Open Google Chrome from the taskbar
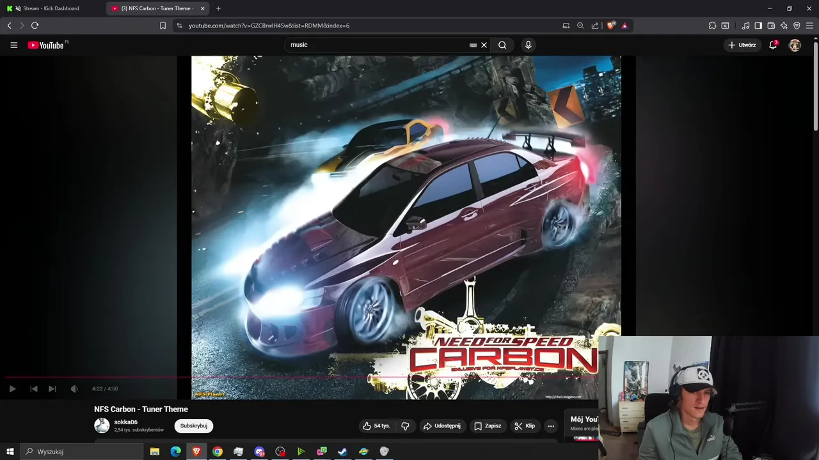This screenshot has width=819, height=460. (x=218, y=452)
